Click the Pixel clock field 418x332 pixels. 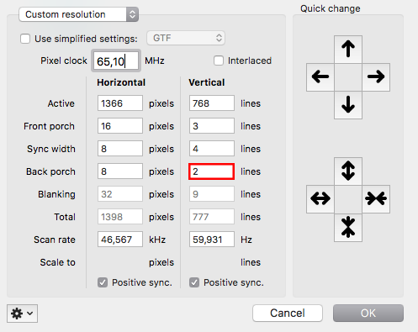click(116, 61)
